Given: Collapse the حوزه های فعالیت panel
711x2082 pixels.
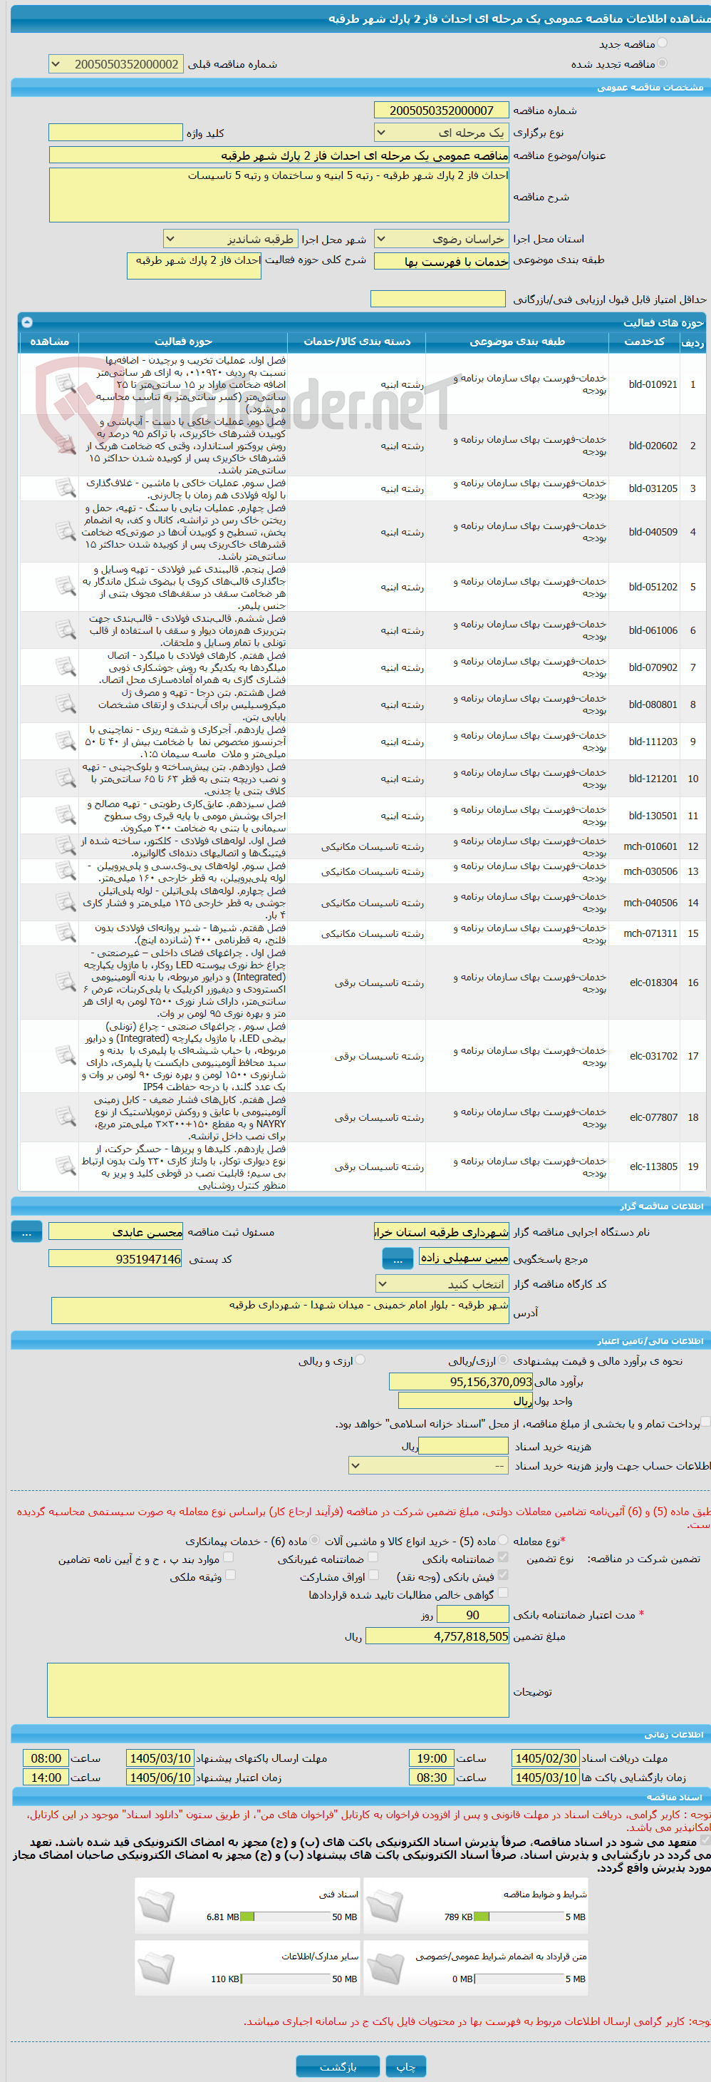Looking at the screenshot, I should [26, 322].
